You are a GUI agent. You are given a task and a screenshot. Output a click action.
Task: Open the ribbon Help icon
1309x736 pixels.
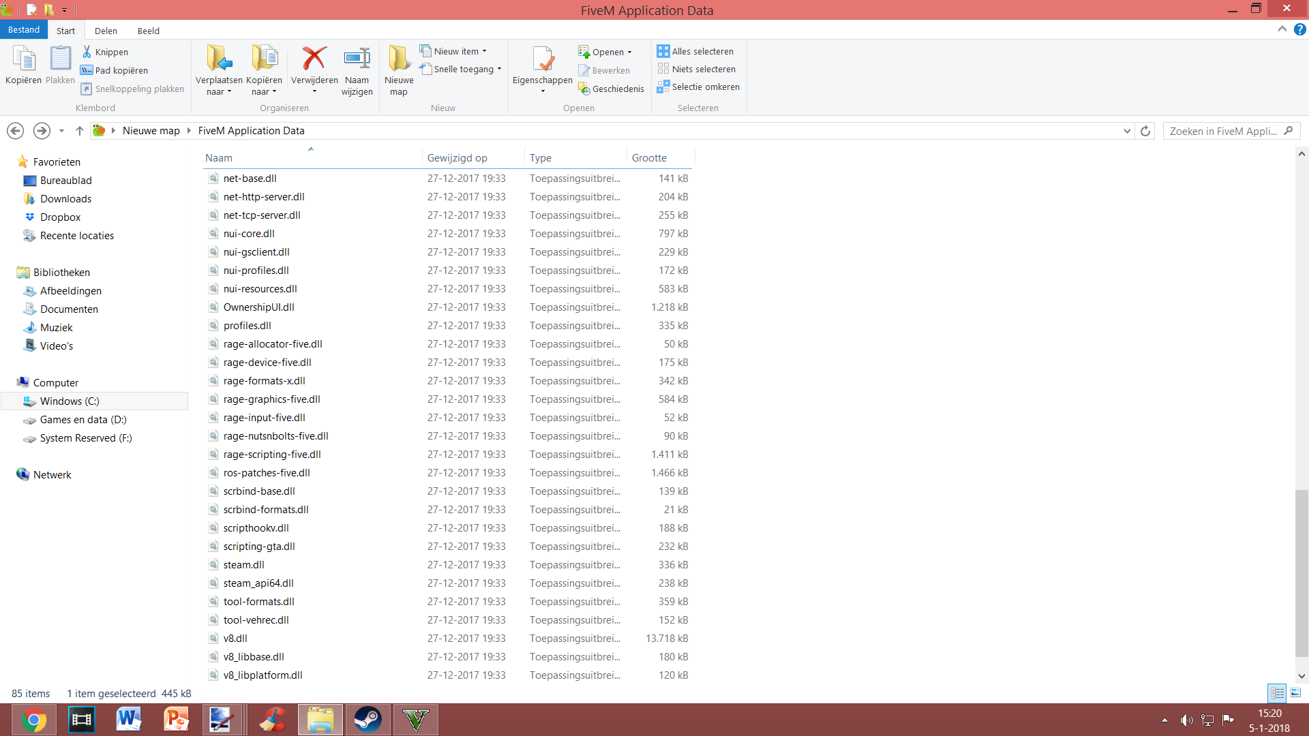coord(1300,30)
